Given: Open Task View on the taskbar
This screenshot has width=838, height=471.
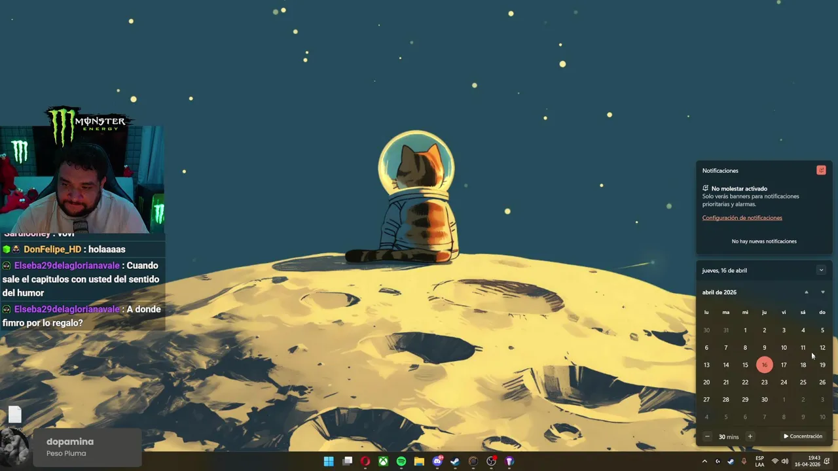Looking at the screenshot, I should (x=348, y=461).
